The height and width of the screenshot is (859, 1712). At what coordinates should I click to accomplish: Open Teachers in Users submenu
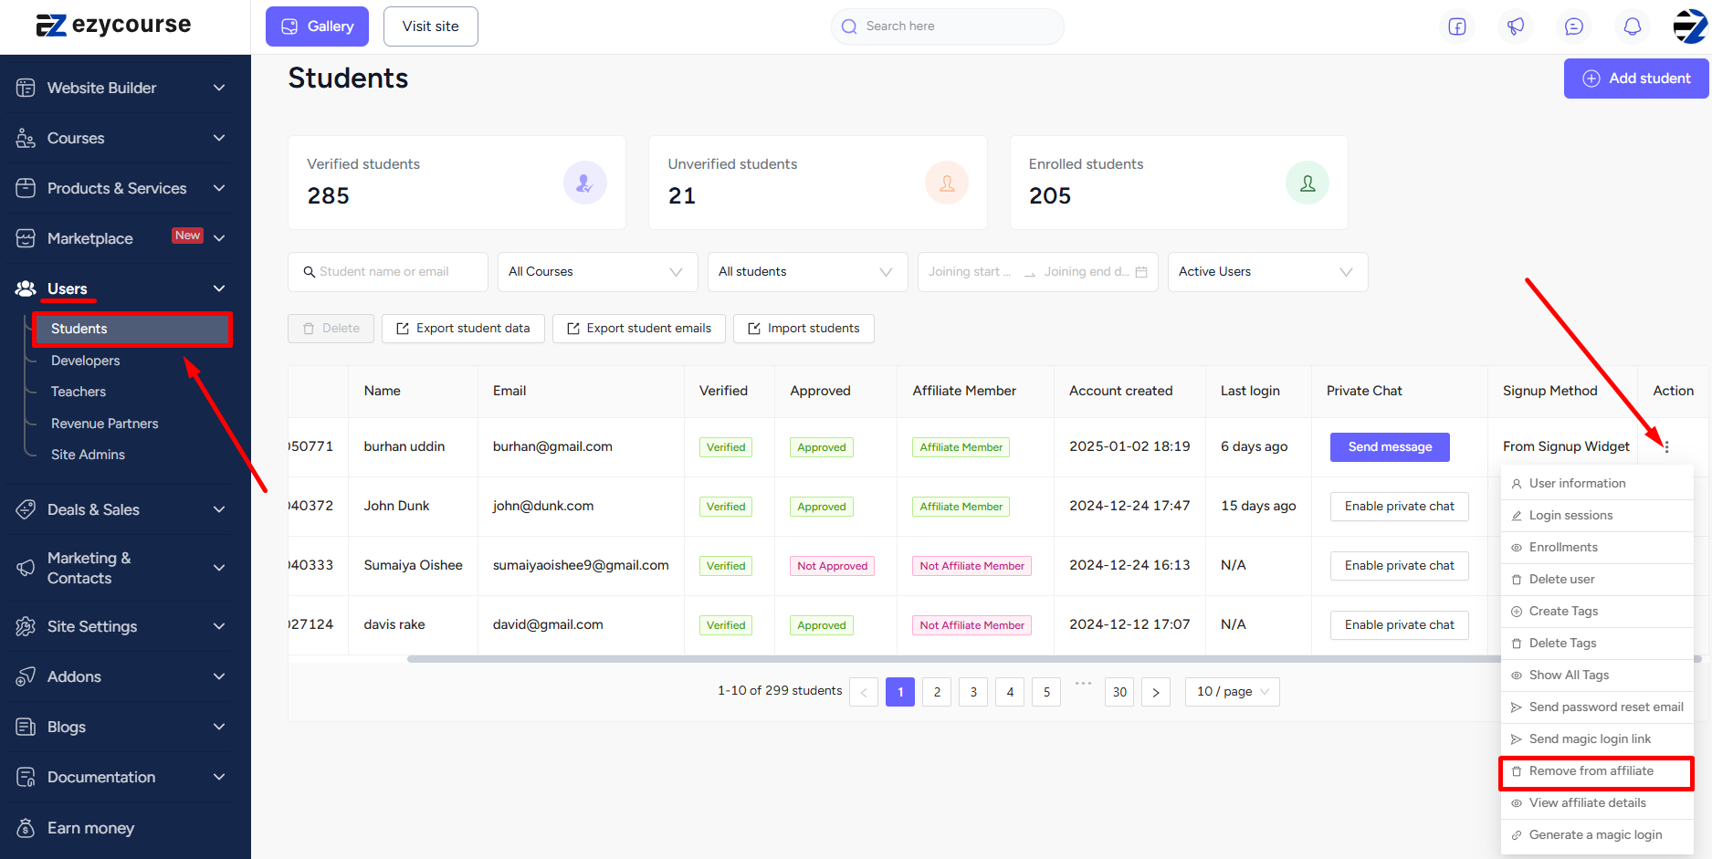click(x=79, y=392)
